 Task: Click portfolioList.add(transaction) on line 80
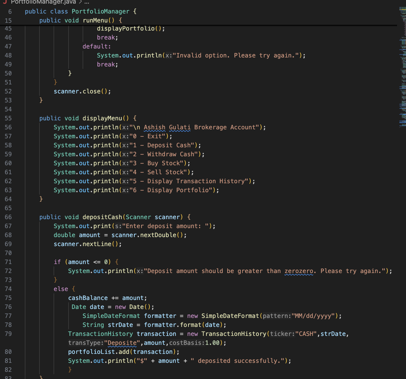coord(124,352)
